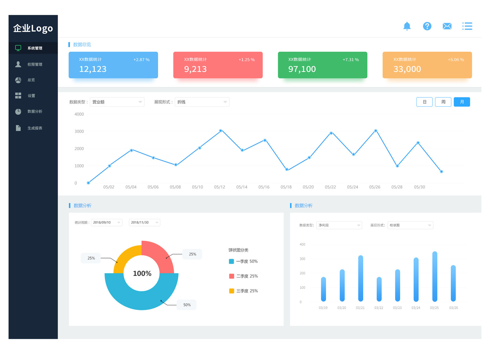The image size is (501, 354).
Task: Click the +7.31 % value on green card
Action: coord(351,59)
